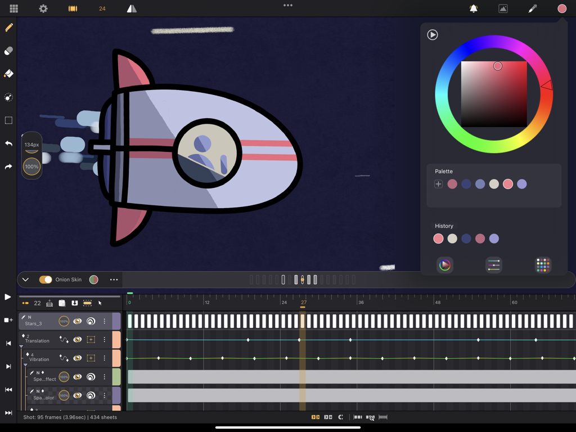Open the three-dot menu beside Onion Skin
Image resolution: width=576 pixels, height=432 pixels.
click(114, 279)
